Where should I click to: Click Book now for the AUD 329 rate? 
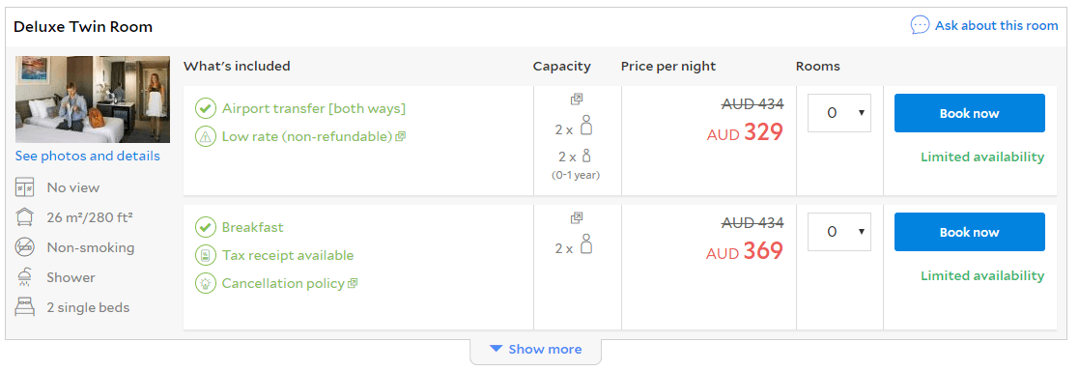970,114
